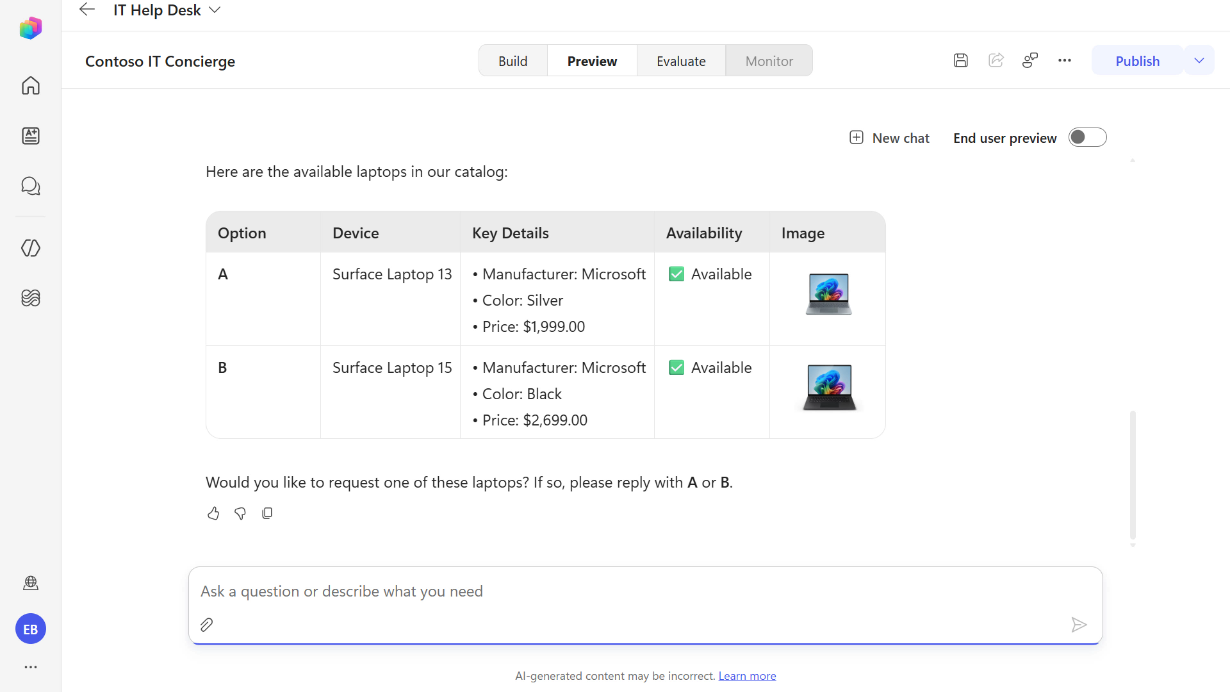Switch to the Evaluate tab
The image size is (1230, 692).
[681, 61]
